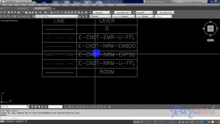Click the N direction on ViewCube compass

(210, 22)
